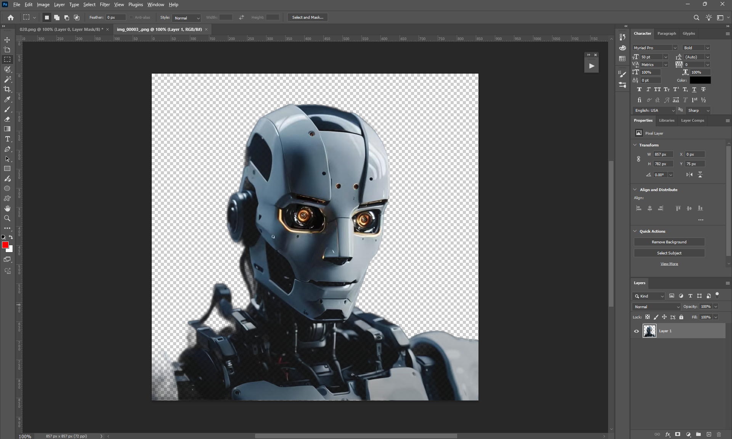Viewport: 732px width, 439px height.
Task: Collapse the Quick Actions section
Action: (x=635, y=231)
